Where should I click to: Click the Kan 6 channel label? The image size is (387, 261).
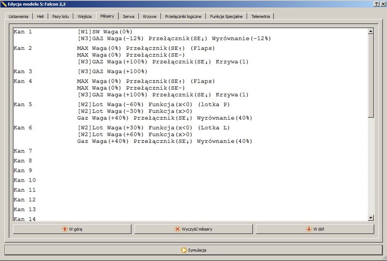(x=23, y=128)
